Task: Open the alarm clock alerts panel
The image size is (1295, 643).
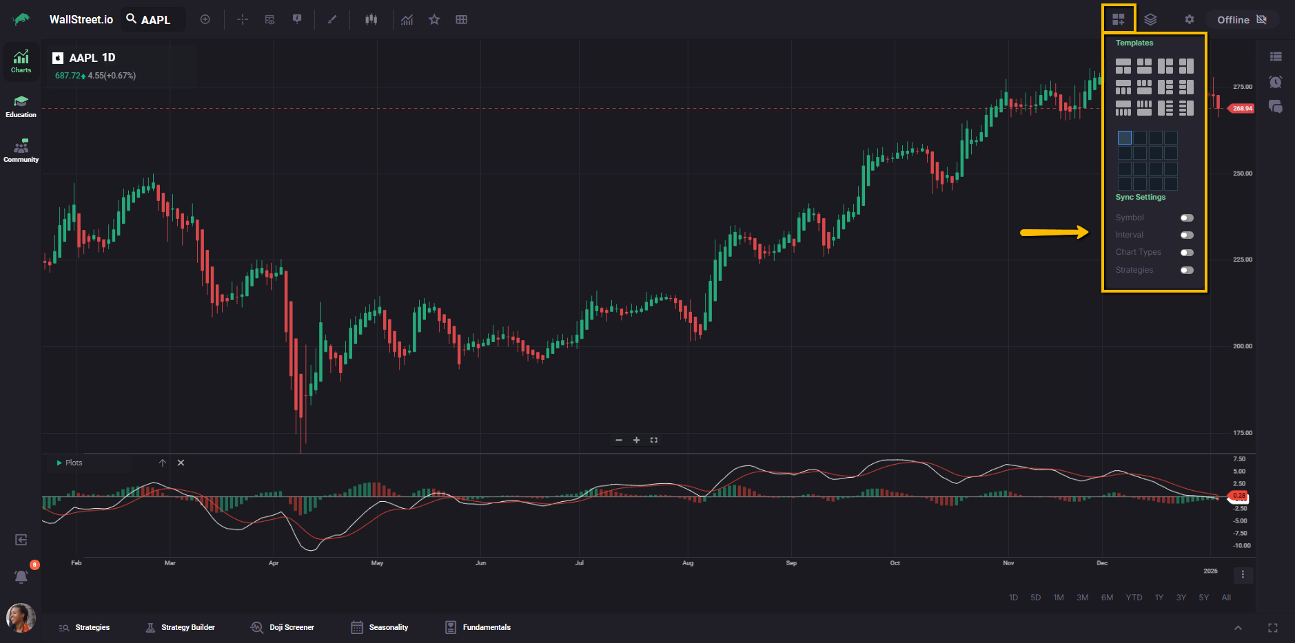Action: (x=1276, y=82)
